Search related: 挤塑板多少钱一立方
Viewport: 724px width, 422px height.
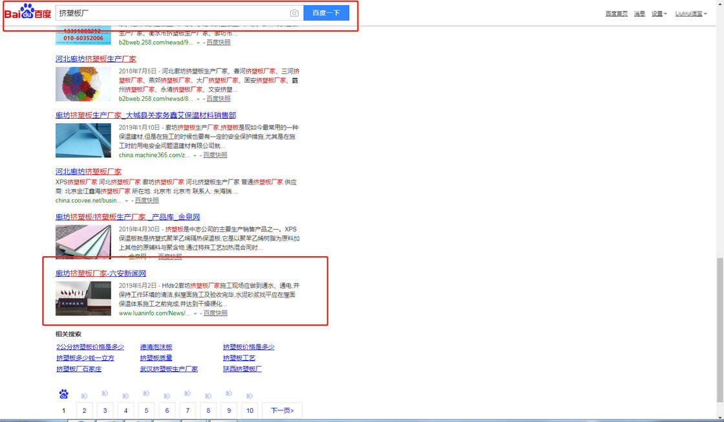click(x=85, y=358)
